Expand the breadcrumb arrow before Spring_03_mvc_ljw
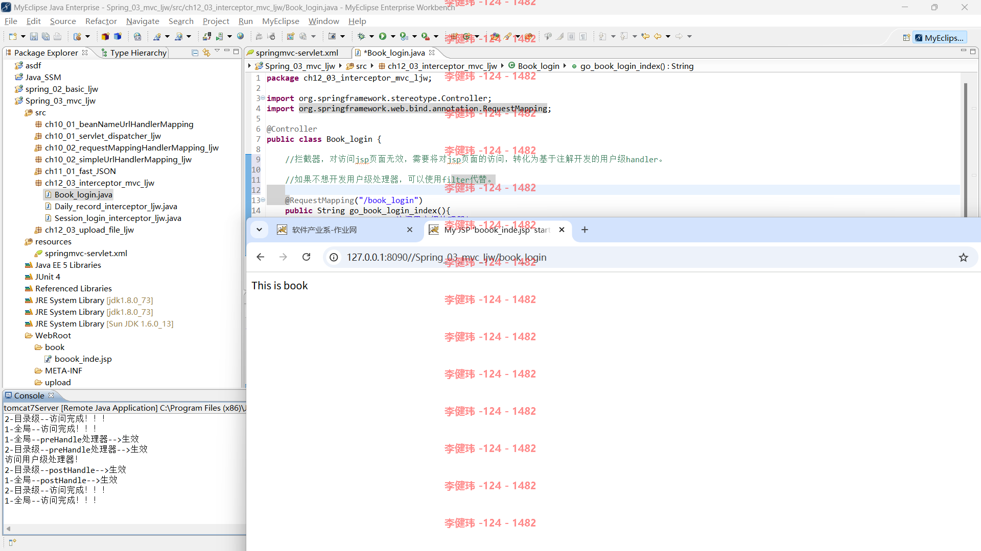 point(249,66)
